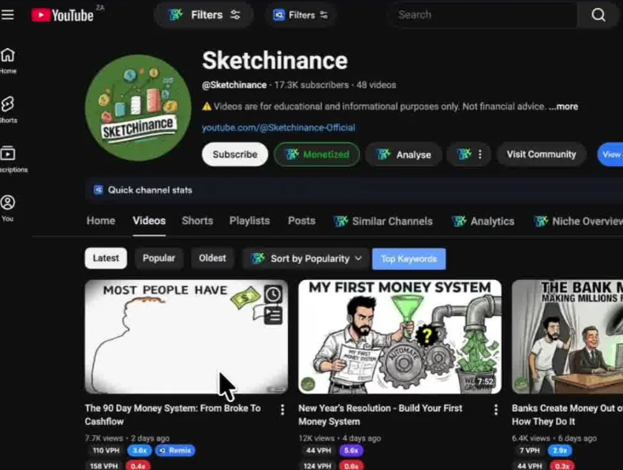Select the Latest filter chip
The height and width of the screenshot is (470, 623).
click(106, 258)
